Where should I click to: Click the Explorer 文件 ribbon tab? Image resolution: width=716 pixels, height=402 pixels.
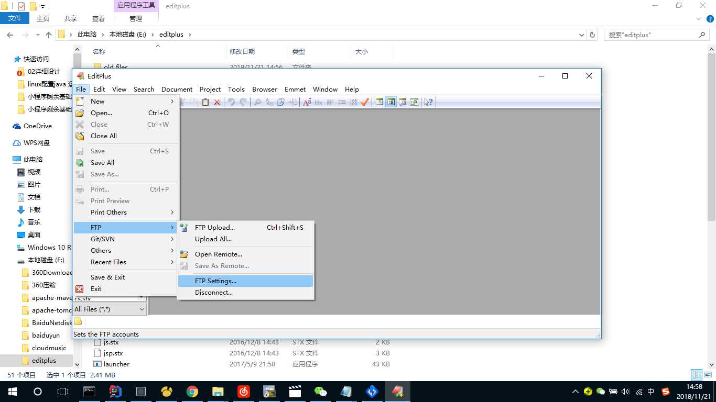click(x=15, y=18)
